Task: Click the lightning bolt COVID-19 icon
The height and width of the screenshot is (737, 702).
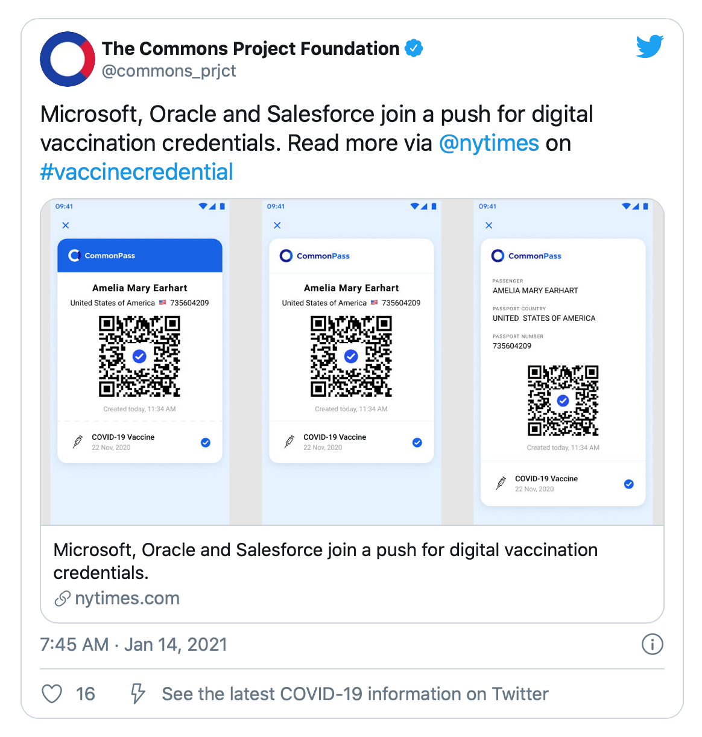Action: [x=138, y=694]
